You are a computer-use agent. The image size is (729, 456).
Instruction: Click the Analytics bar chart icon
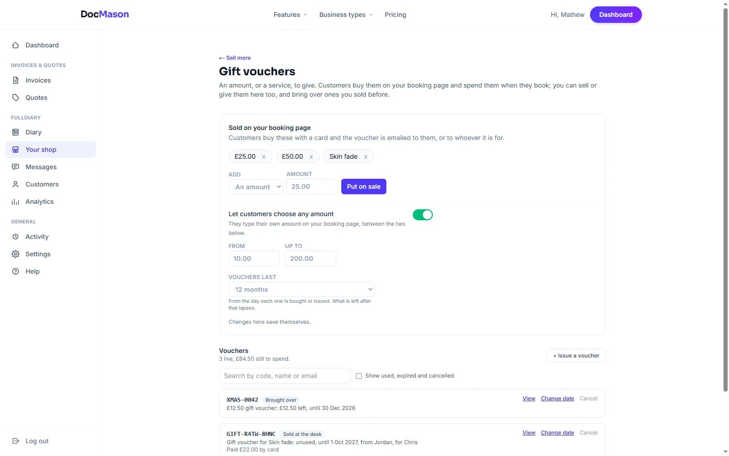click(15, 202)
